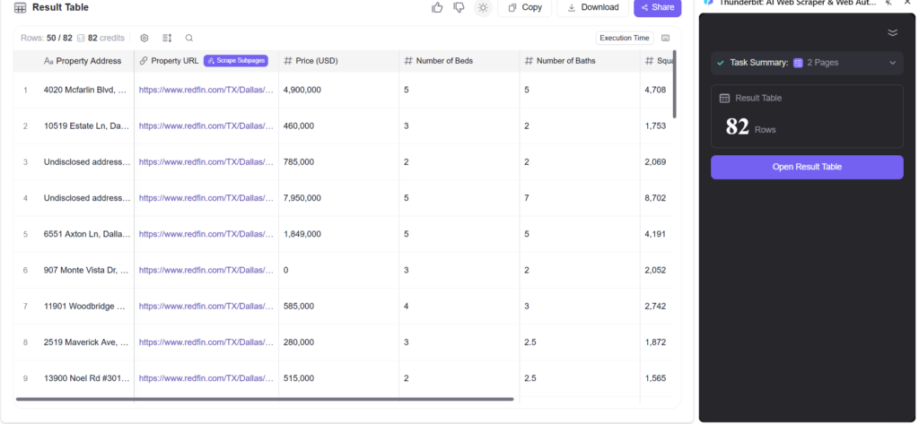Select the Number of Beds column header
Screen dimensions: 919x424
[x=438, y=61]
